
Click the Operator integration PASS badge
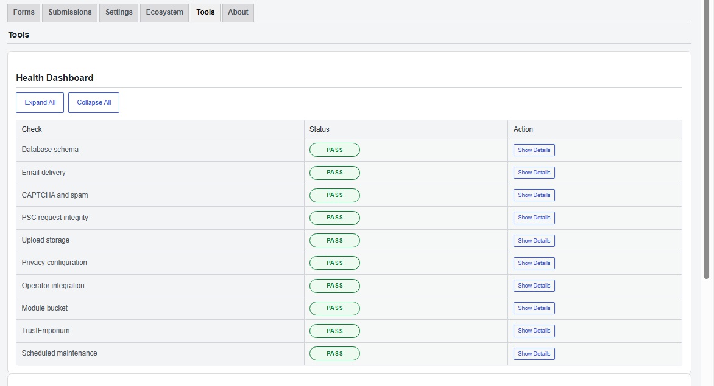tap(334, 286)
